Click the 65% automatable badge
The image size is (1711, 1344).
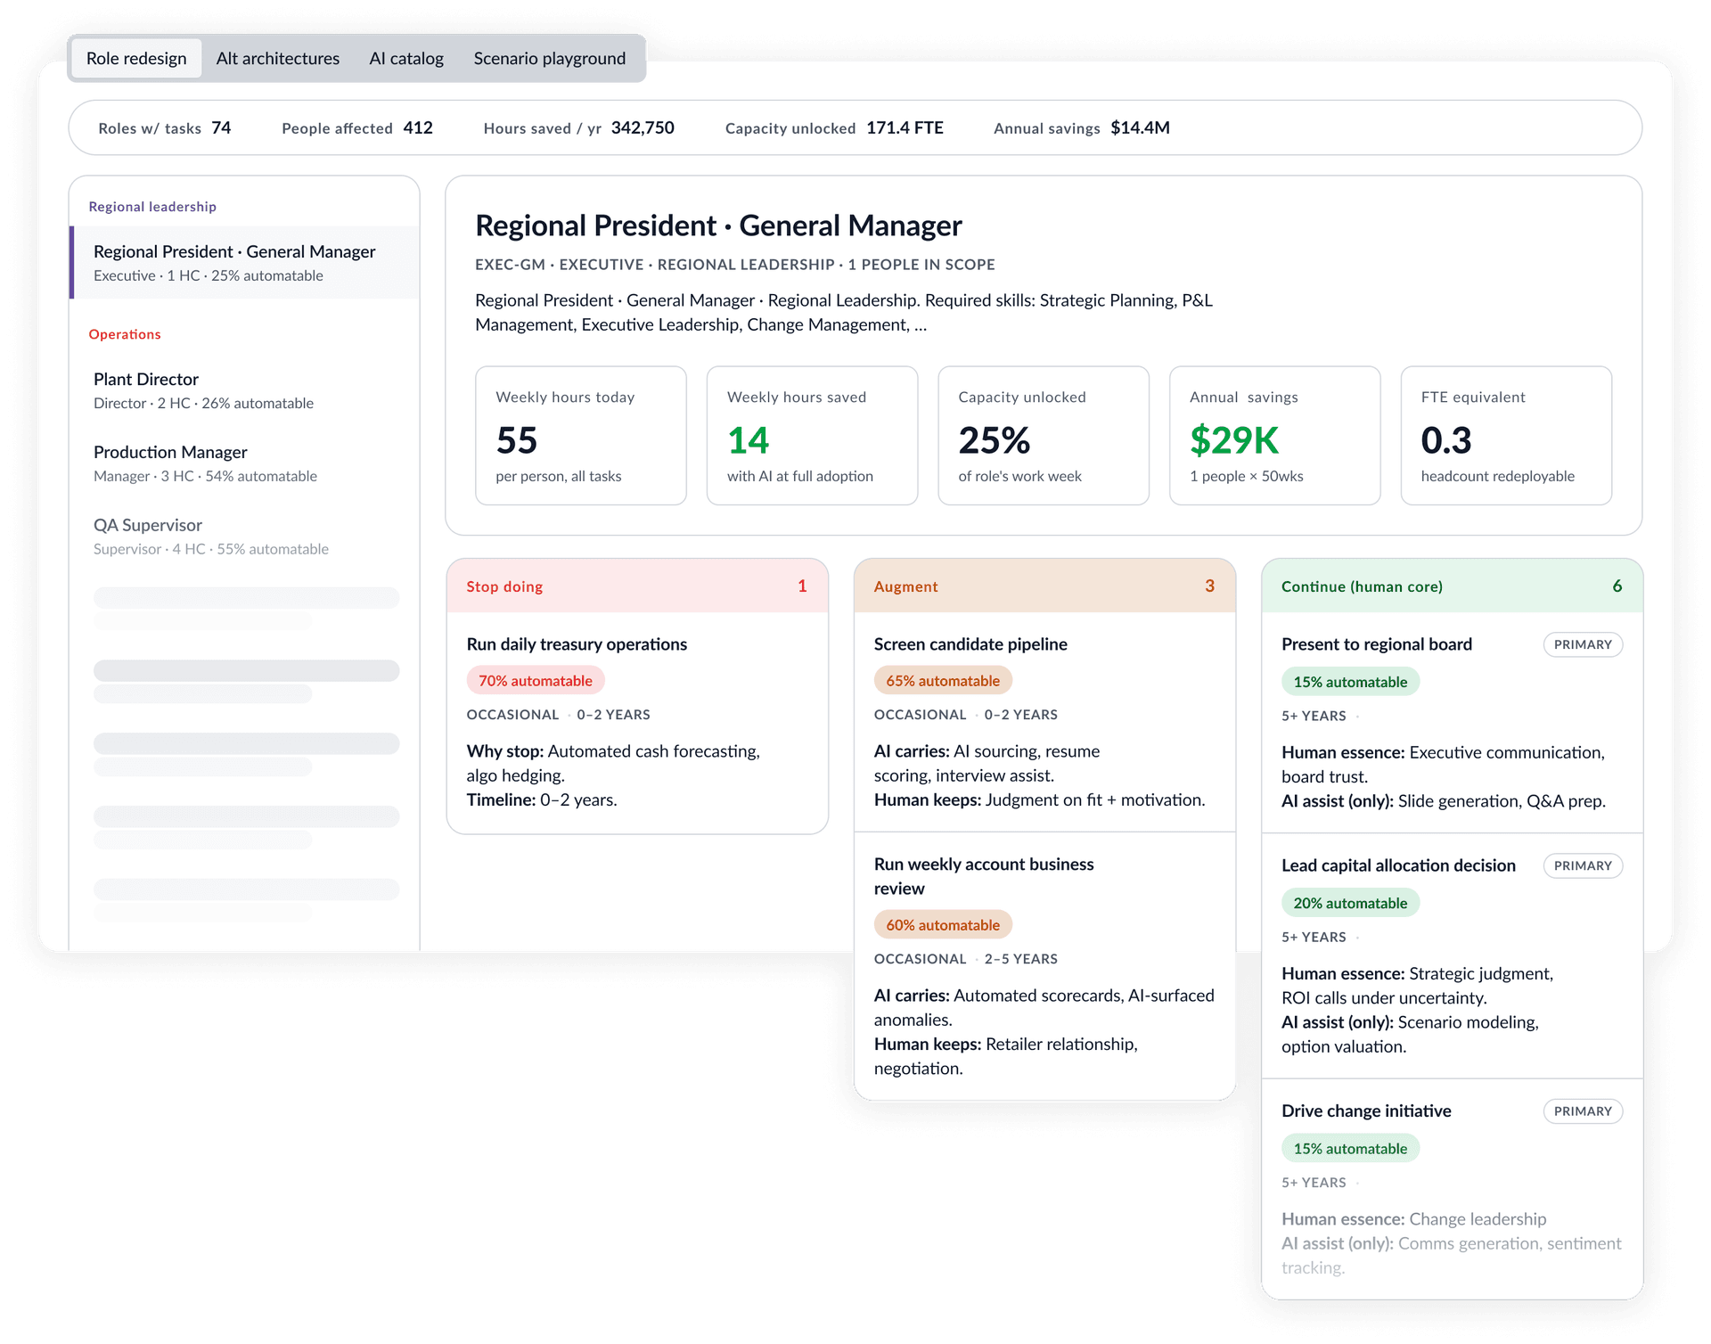[943, 681]
